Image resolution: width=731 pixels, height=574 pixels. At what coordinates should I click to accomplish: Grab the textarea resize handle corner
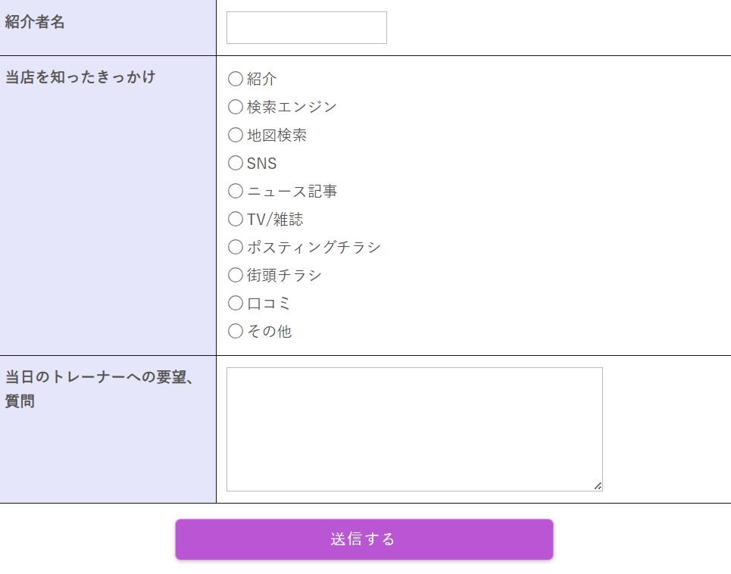point(598,486)
